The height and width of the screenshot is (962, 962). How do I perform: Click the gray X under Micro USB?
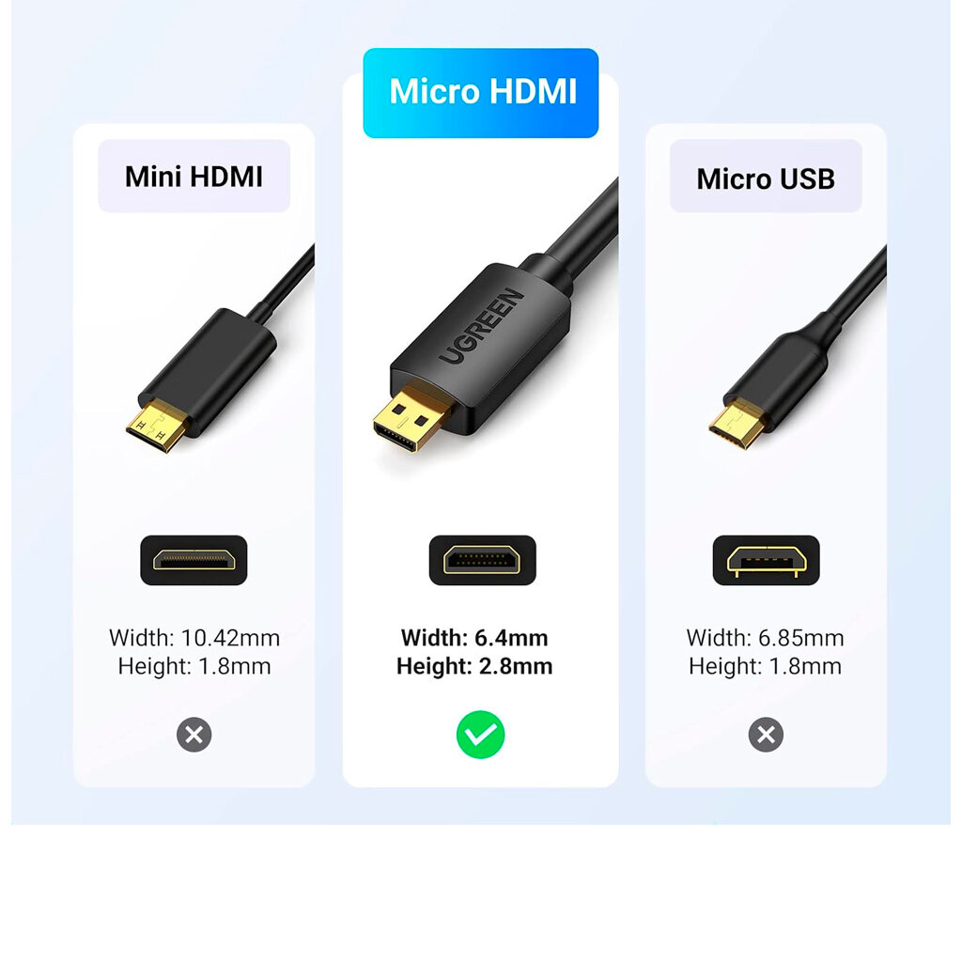click(x=766, y=735)
